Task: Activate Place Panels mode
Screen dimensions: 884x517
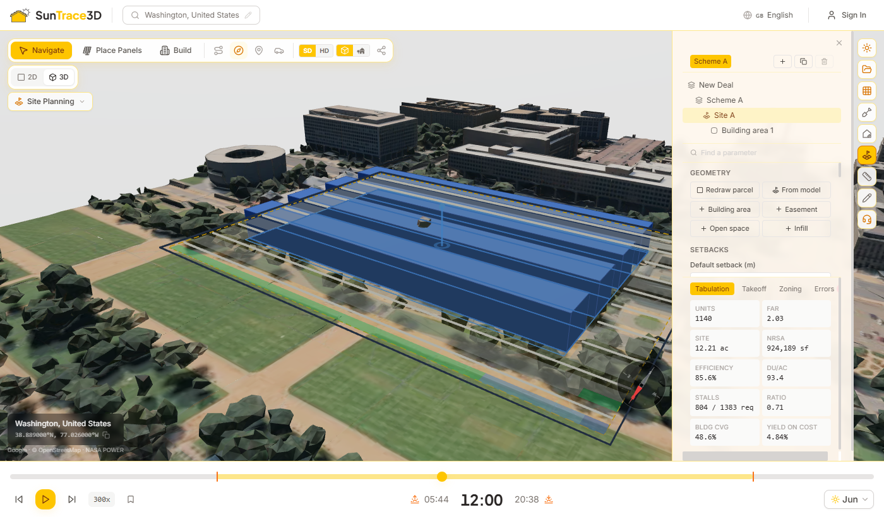Action: [x=112, y=50]
